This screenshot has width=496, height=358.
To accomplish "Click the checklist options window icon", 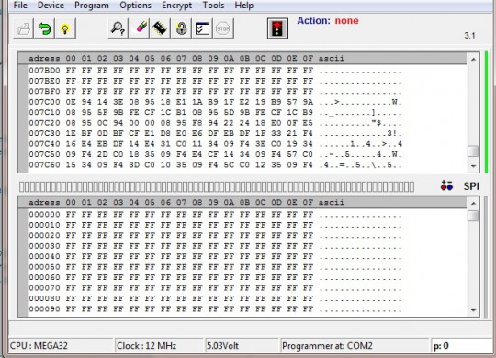I will 202,28.
